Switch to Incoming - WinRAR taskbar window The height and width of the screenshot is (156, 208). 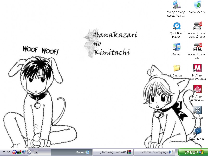coord(113,152)
